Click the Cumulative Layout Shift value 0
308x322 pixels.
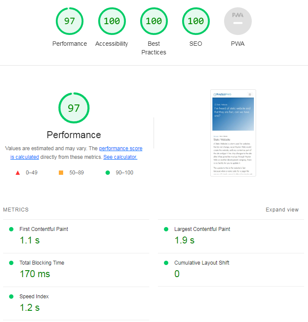(177, 274)
